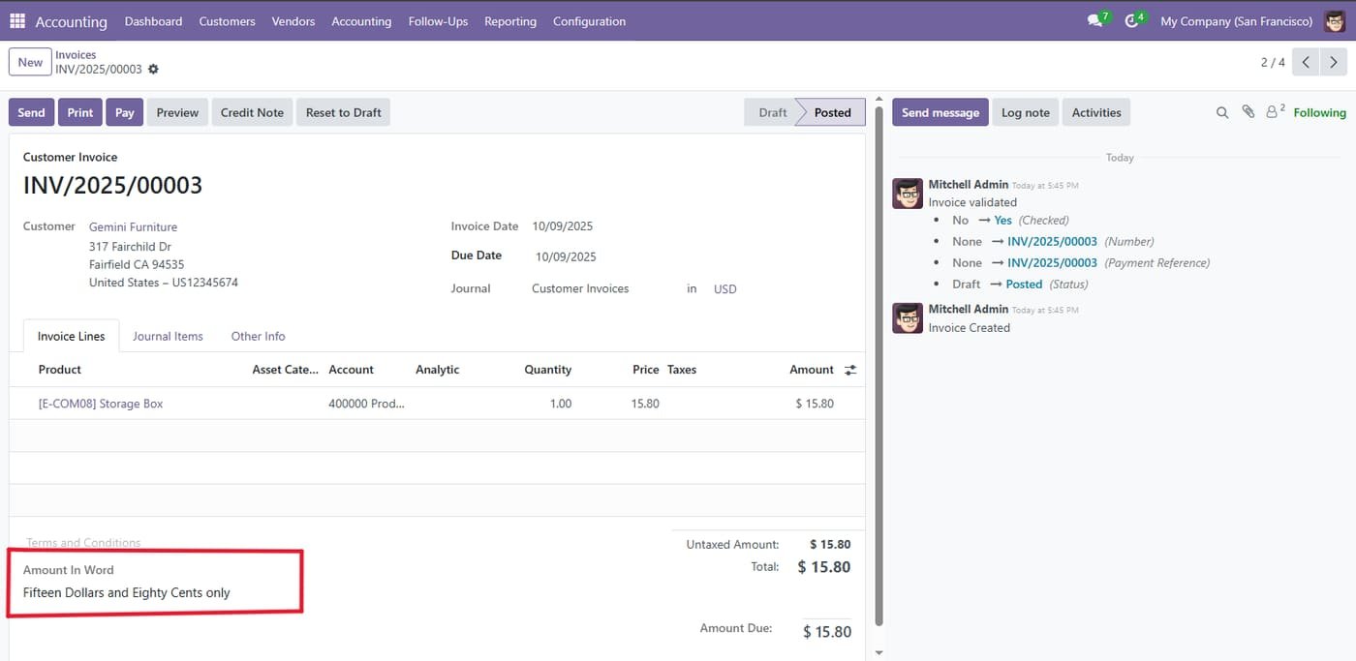Open INV/2025/00003 link in Number log line
1356x661 pixels.
coord(1052,241)
